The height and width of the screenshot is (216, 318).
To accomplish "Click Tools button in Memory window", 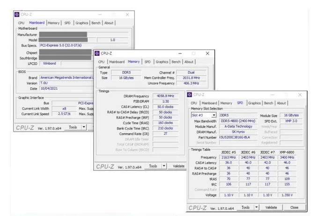I will coord(153,166).
